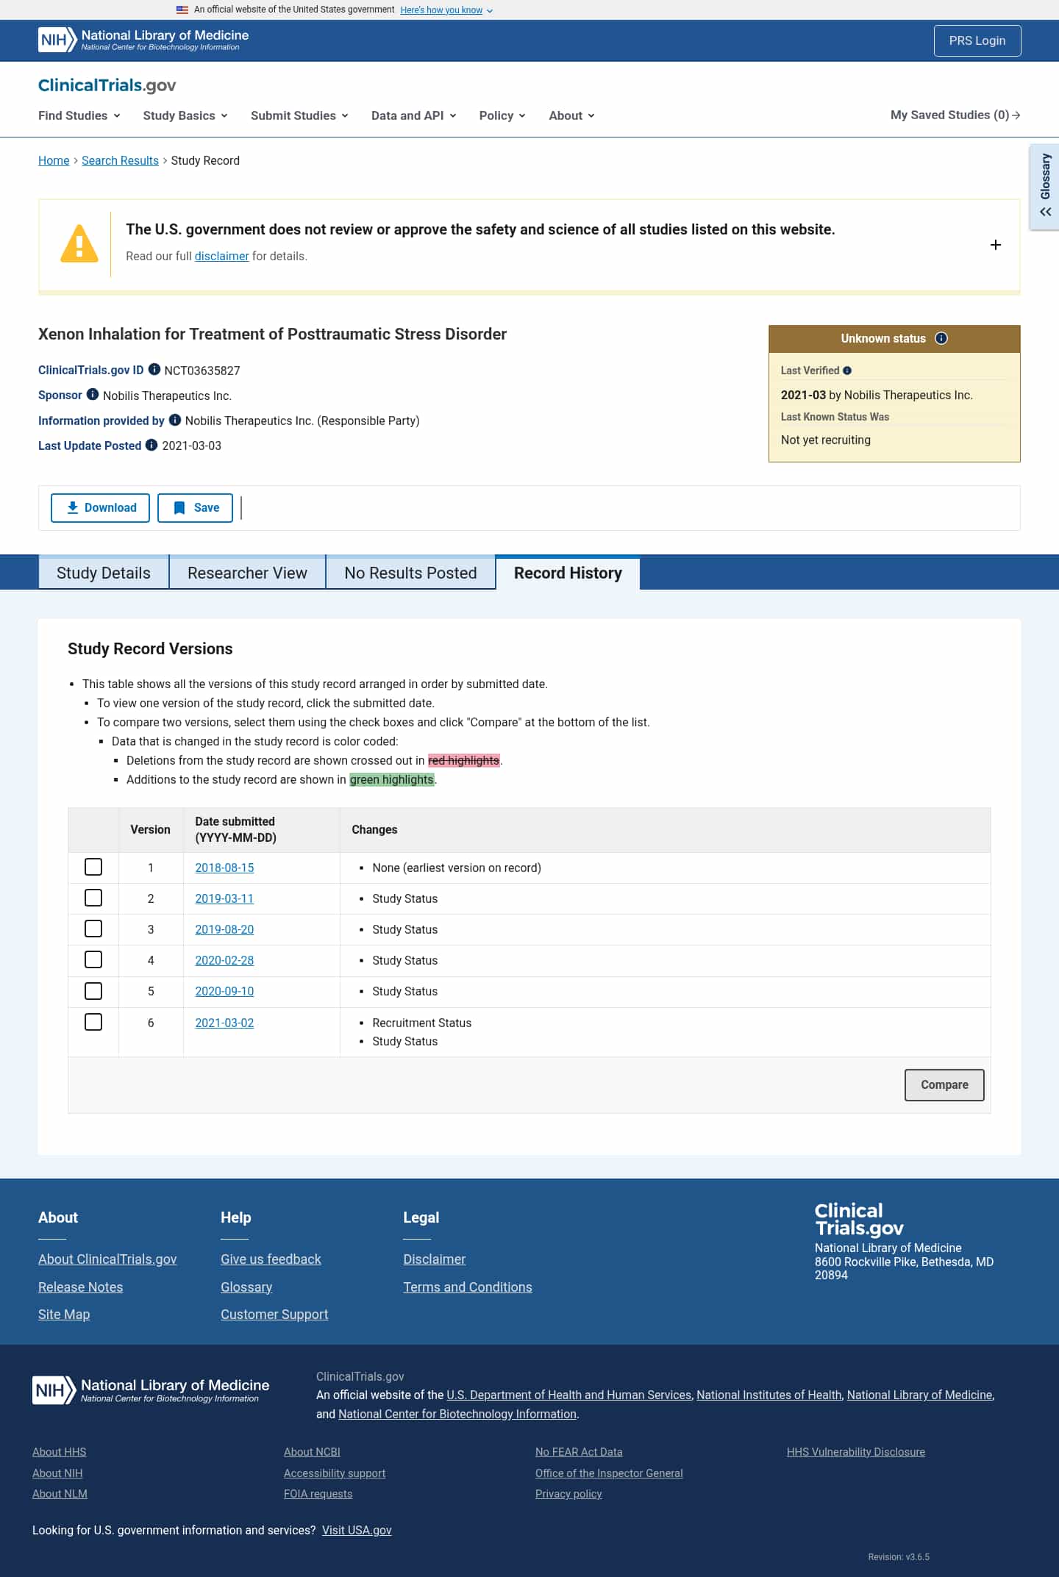Open Office of the Inspector General link

(609, 1473)
